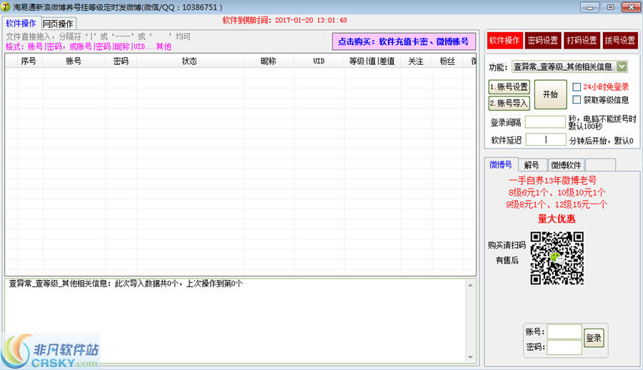Click the 粉丝 column header
The height and width of the screenshot is (370, 643).
447,61
